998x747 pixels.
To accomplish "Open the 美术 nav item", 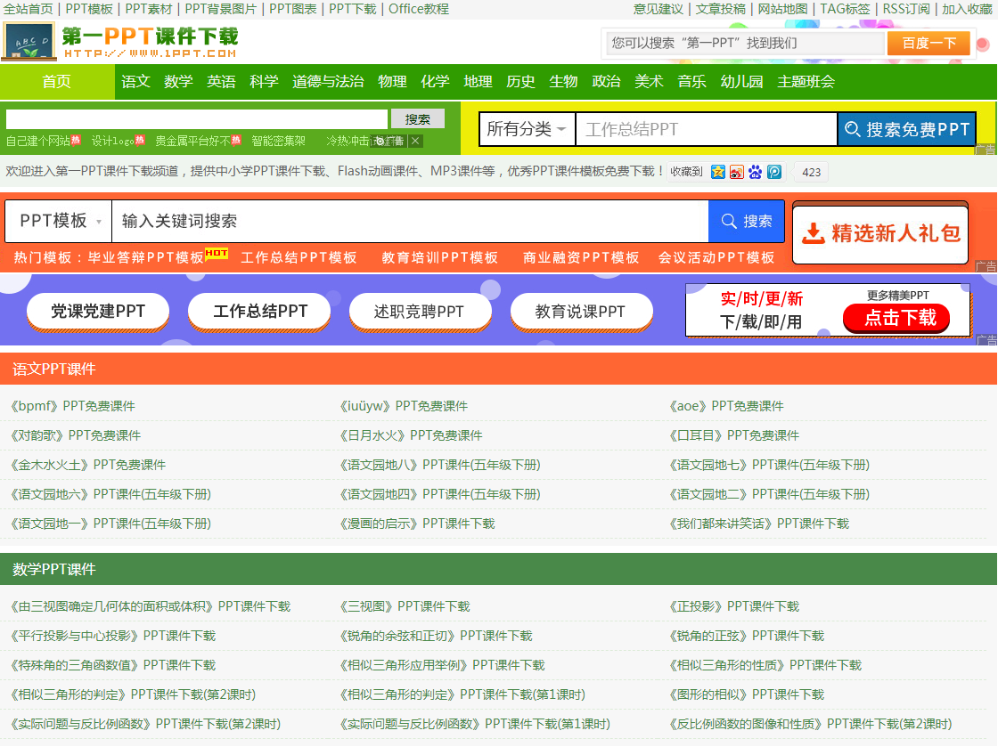I will (x=650, y=81).
